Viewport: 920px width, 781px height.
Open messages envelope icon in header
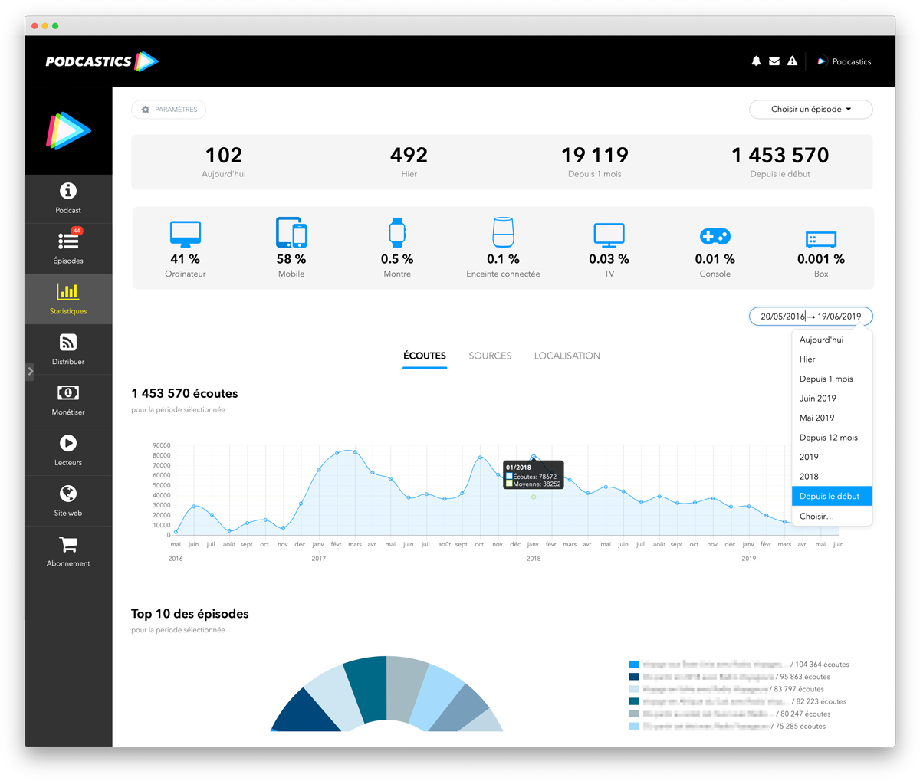pos(774,61)
